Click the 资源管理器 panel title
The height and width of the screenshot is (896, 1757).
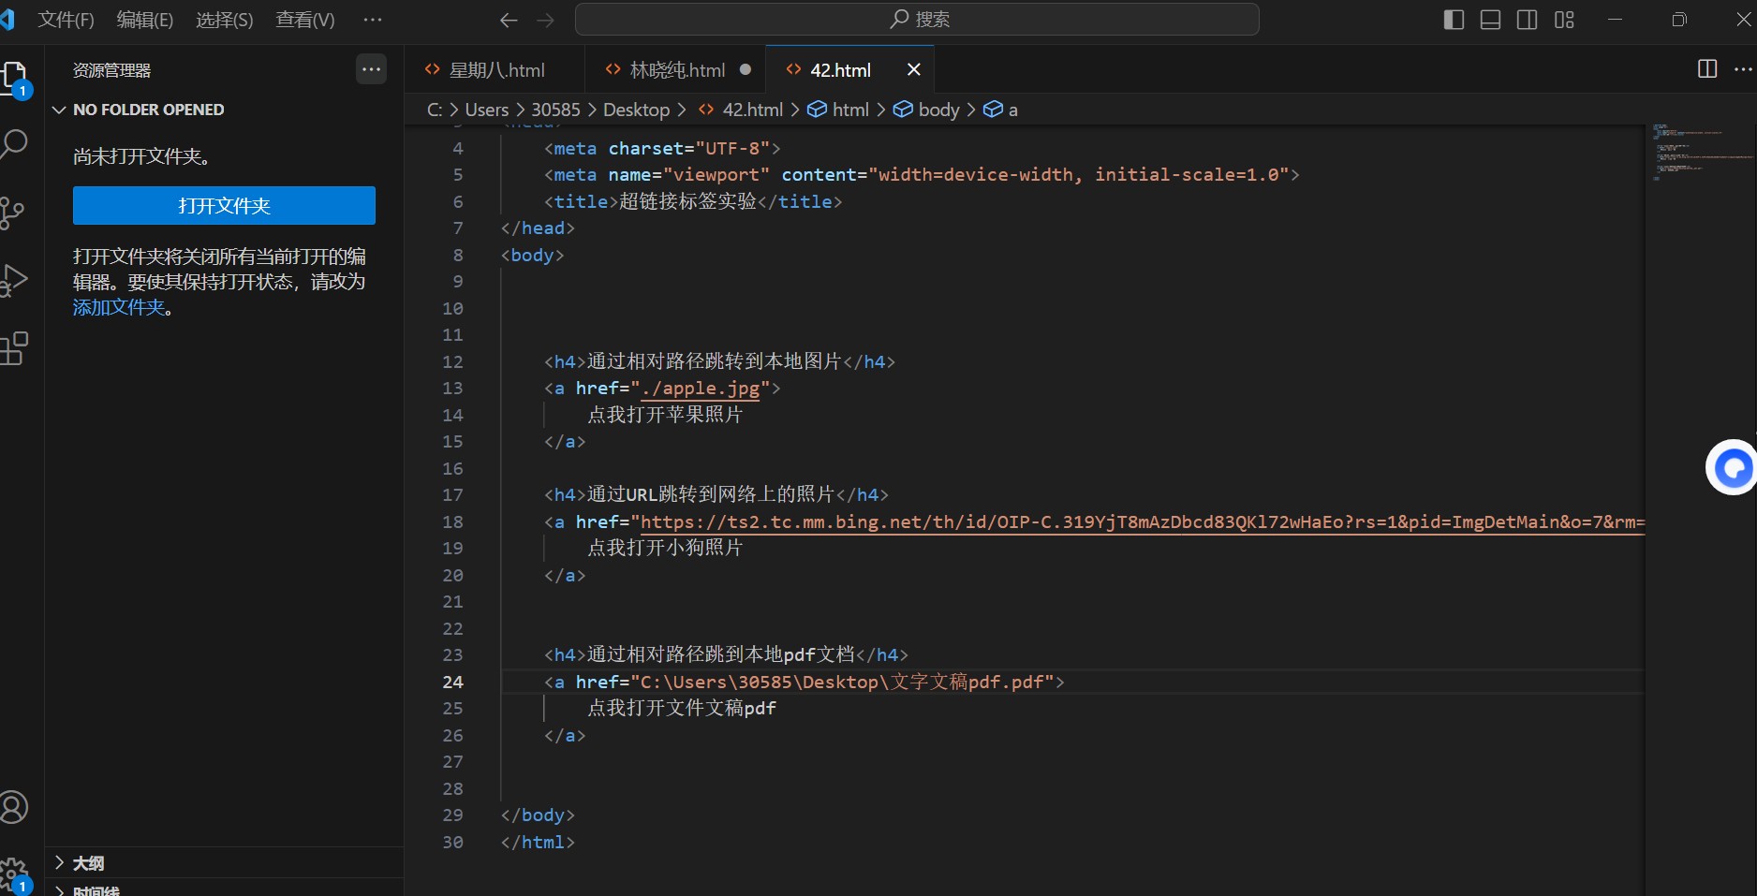click(111, 70)
